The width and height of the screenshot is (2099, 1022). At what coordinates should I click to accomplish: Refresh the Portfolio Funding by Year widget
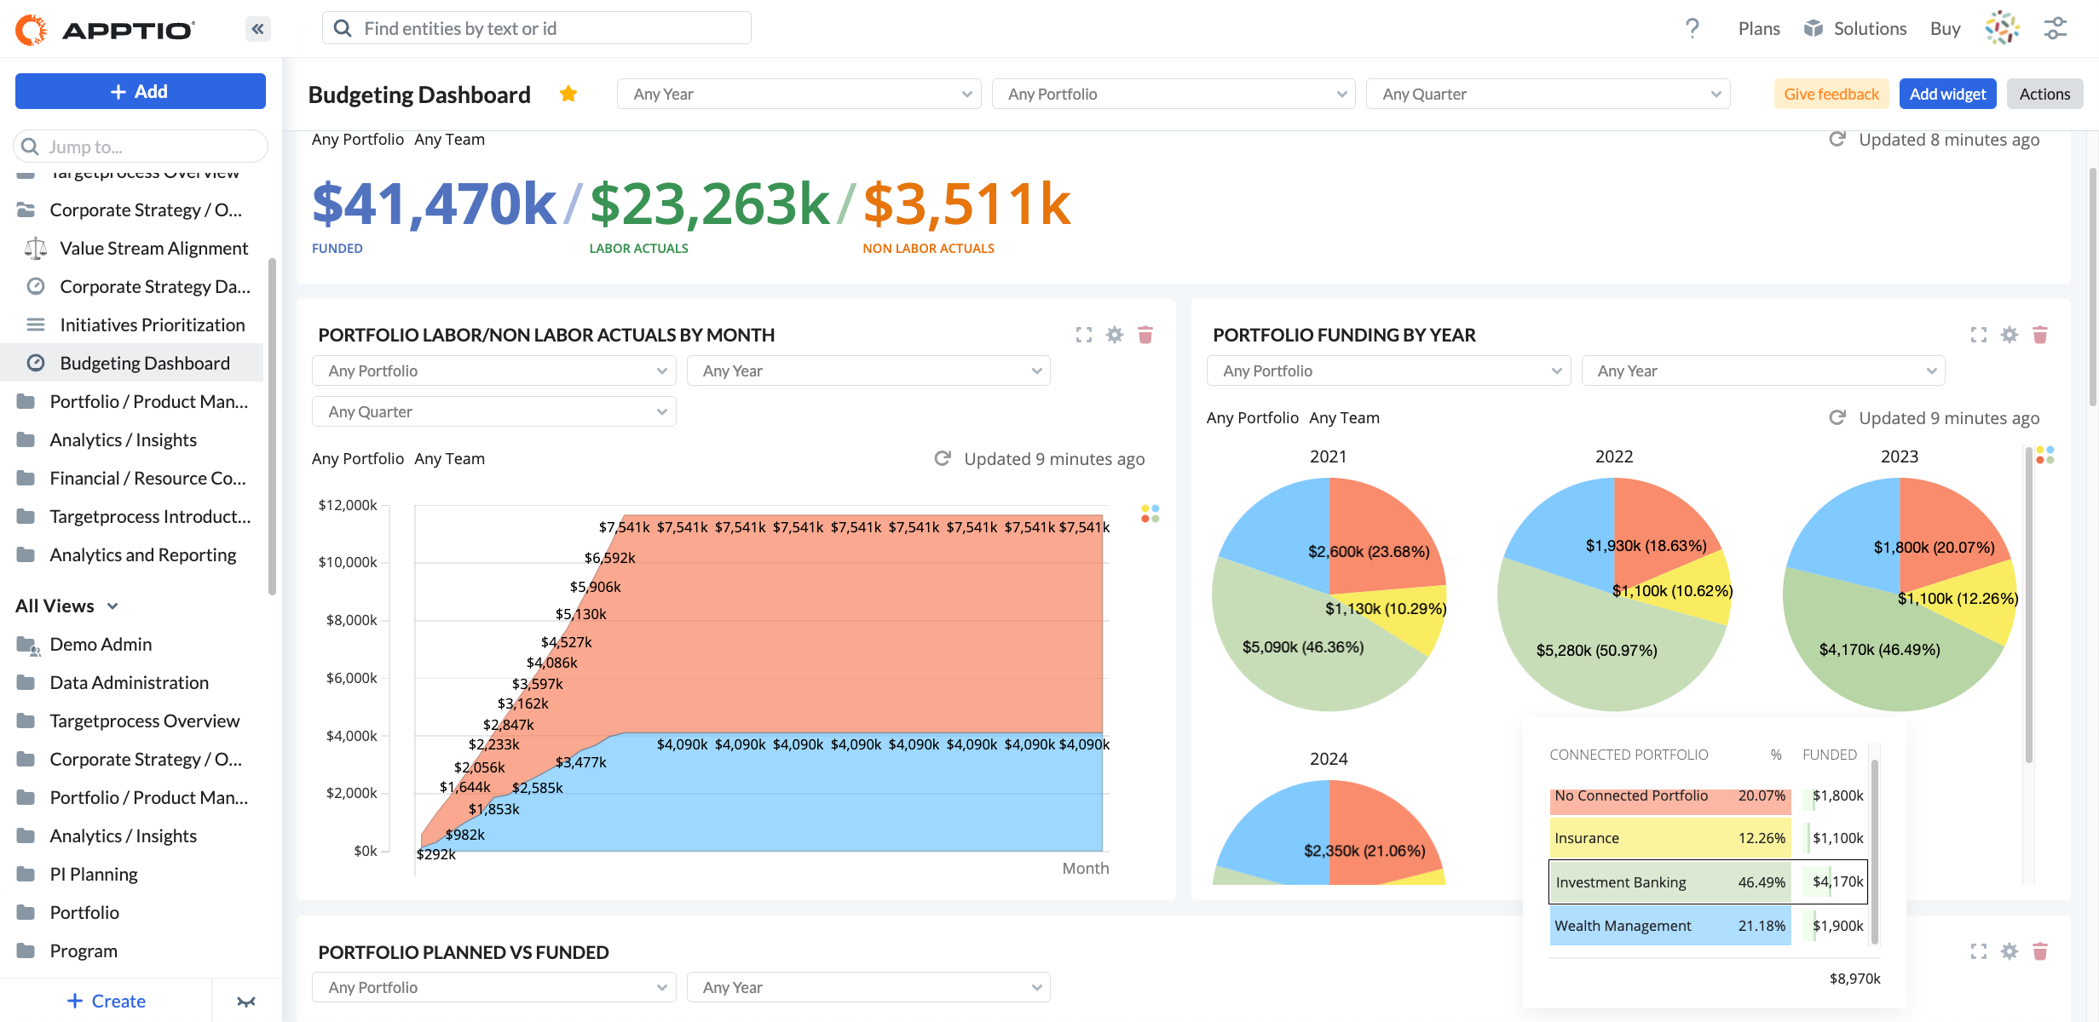tap(1837, 418)
